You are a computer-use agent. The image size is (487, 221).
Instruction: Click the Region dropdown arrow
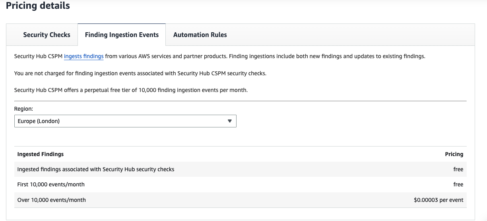tap(229, 121)
